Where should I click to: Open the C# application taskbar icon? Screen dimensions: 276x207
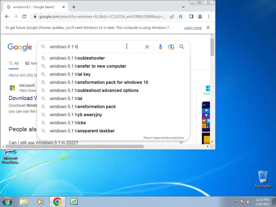coord(74,202)
